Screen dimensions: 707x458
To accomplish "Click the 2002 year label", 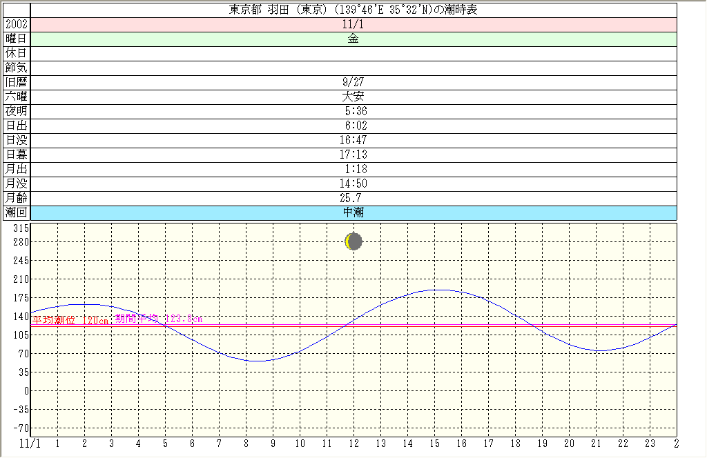I will (16, 24).
